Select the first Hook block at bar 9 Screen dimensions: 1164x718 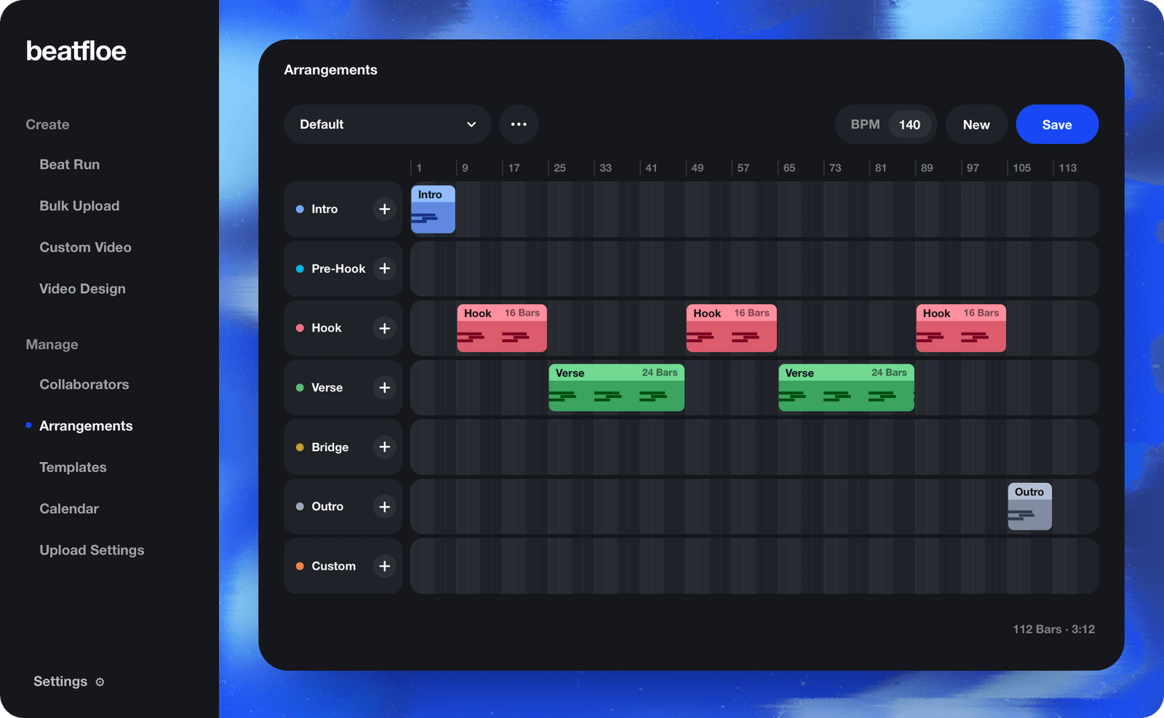(x=502, y=328)
